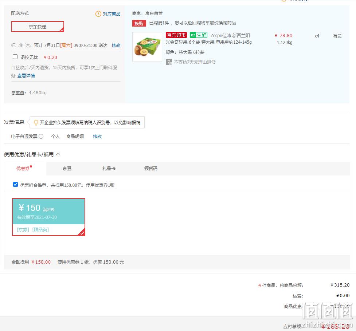Viewport: 356px width, 331px height.
Task: Click the 生鲜 fresh badge icon
Action: coord(199,35)
